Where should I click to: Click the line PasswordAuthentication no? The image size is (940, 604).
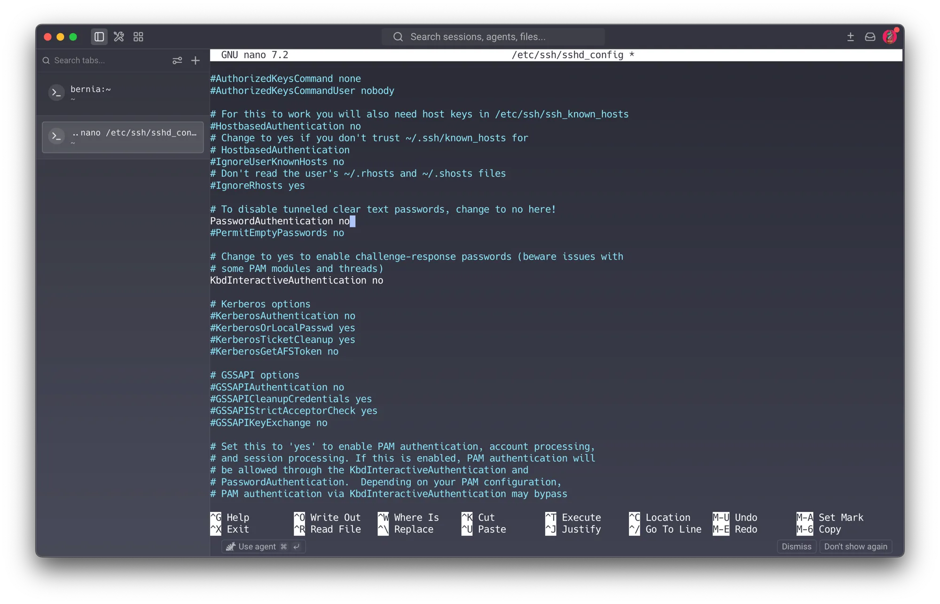point(280,221)
